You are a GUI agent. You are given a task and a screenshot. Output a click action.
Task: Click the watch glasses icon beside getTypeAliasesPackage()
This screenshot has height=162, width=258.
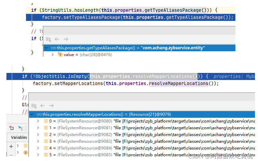(54, 48)
